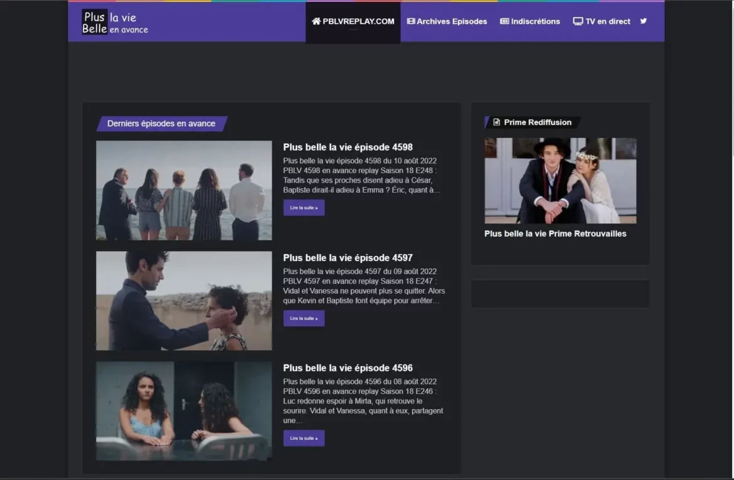Click the newspaper icon beside Indiscrétions
734x480 pixels.
click(504, 21)
